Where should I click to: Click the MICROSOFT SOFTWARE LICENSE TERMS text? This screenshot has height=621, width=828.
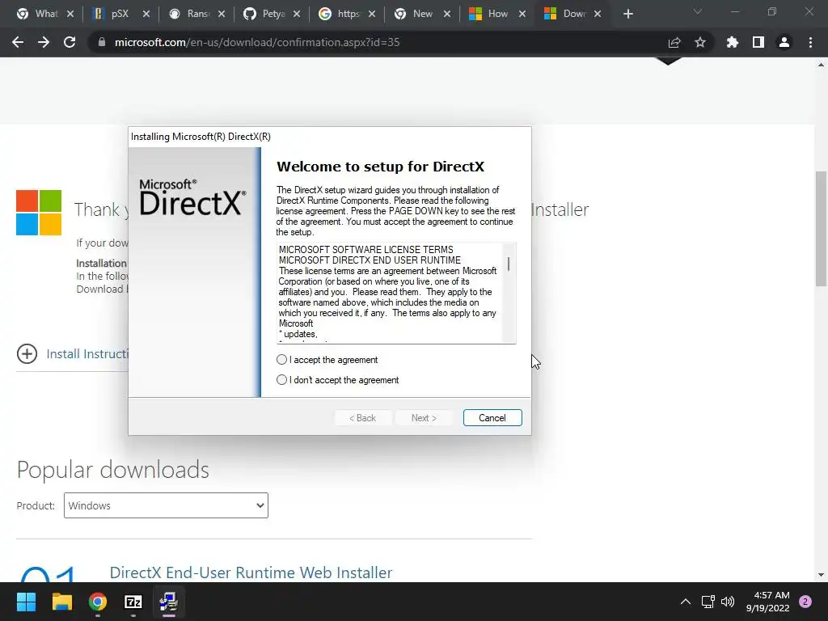click(x=366, y=249)
